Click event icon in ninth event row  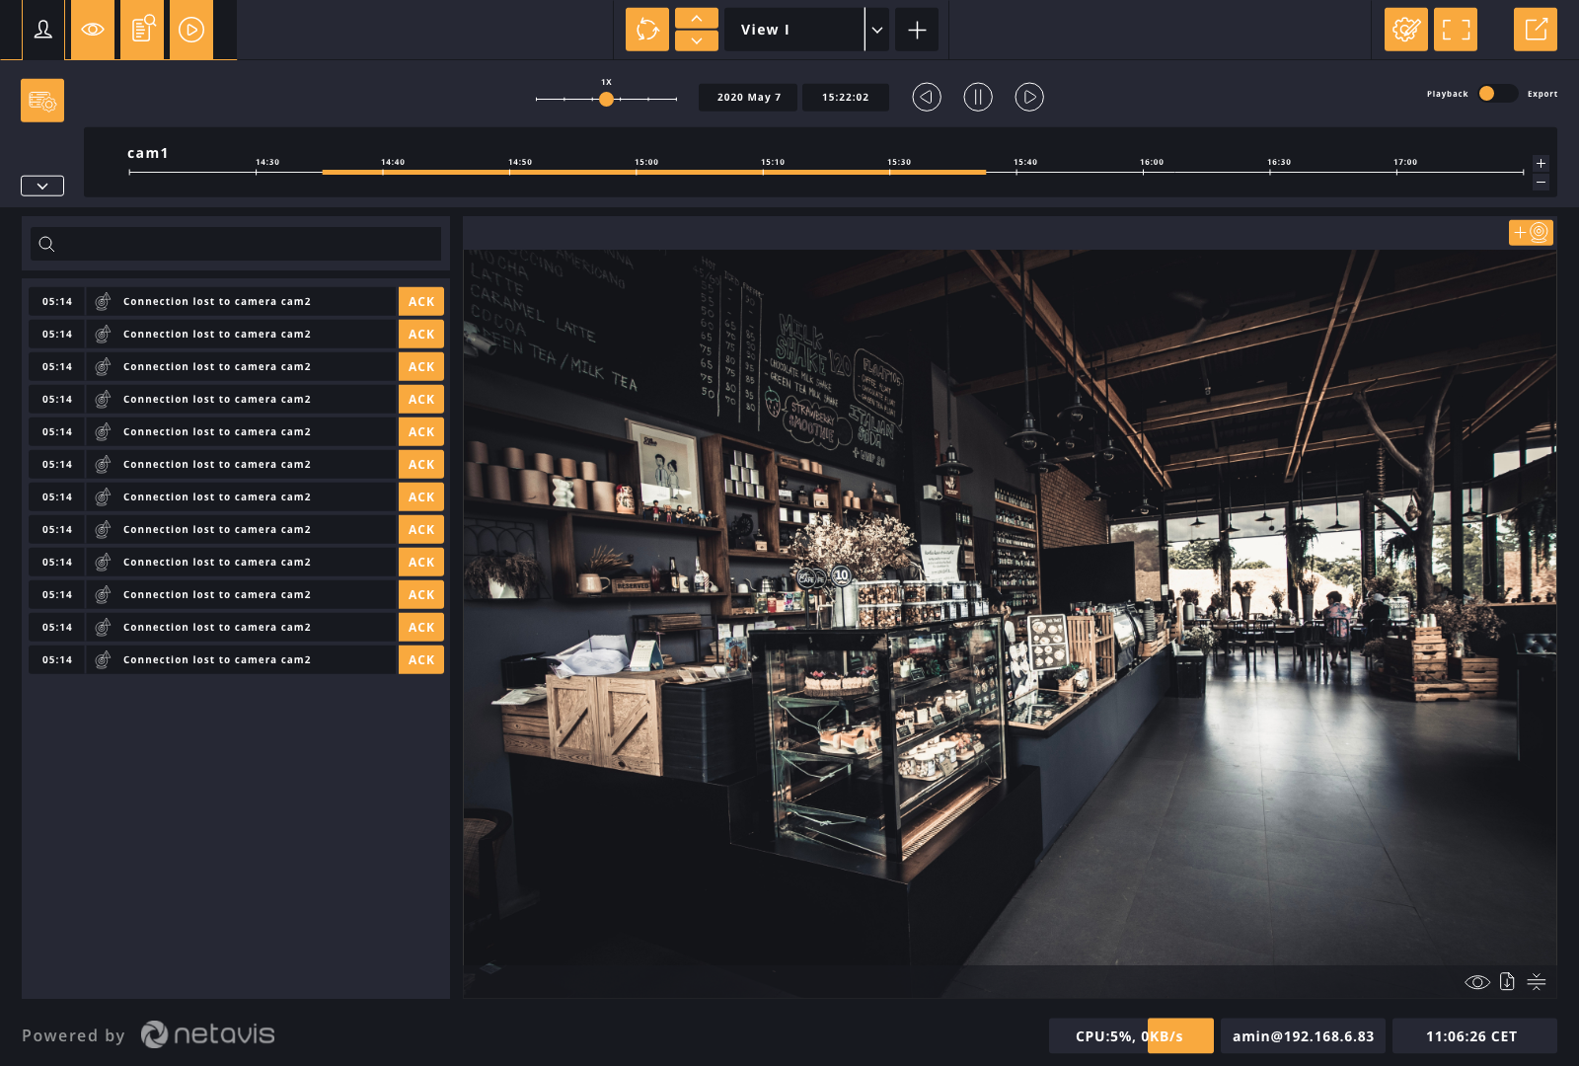(x=103, y=563)
